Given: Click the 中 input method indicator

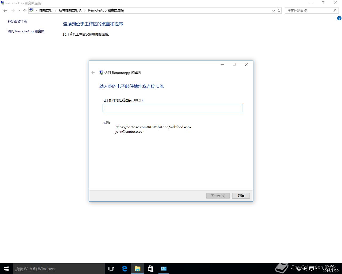Looking at the screenshot, I should (318, 269).
